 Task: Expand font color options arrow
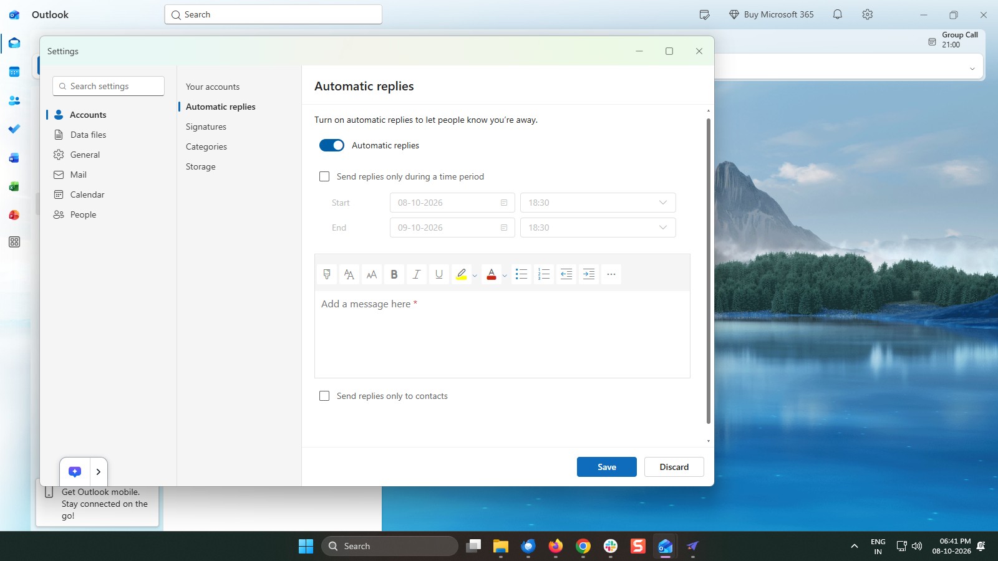[505, 275]
